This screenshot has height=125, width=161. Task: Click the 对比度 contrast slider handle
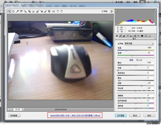[x=136, y=91]
